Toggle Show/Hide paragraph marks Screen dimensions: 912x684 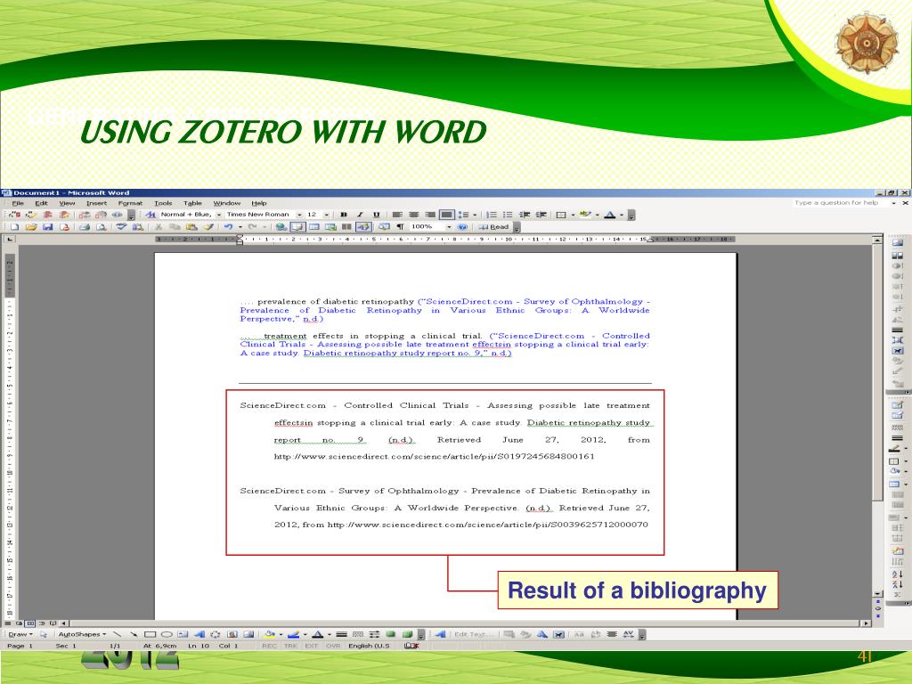pos(401,227)
